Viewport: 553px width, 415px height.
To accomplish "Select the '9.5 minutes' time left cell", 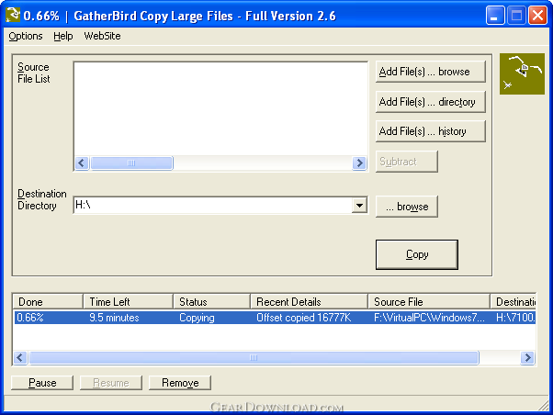I will [x=114, y=318].
